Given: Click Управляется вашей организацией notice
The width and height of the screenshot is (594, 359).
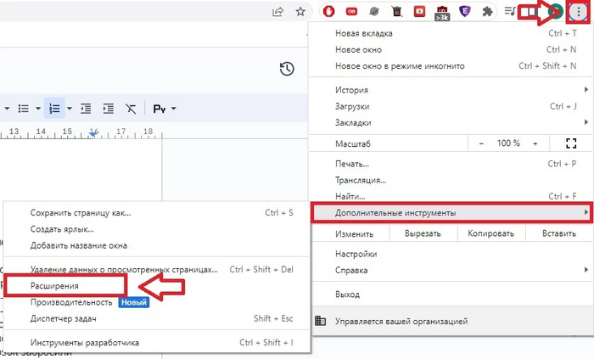Looking at the screenshot, I should pos(451,321).
